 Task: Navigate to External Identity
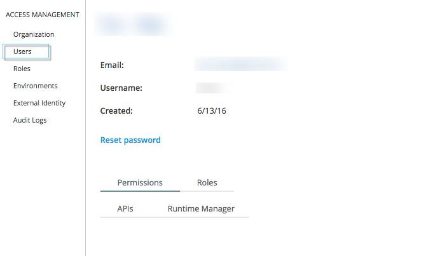[39, 103]
